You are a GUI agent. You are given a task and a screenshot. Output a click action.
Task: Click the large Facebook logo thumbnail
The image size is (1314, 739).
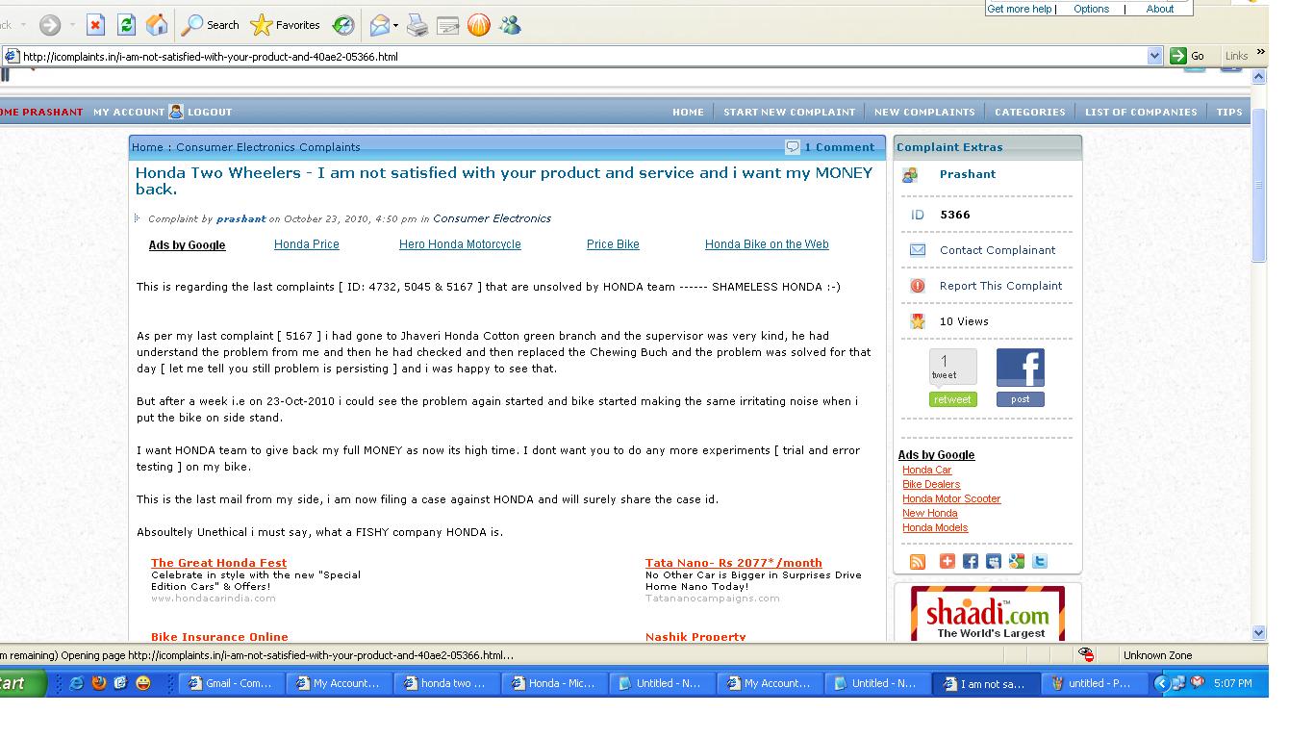(x=1021, y=369)
